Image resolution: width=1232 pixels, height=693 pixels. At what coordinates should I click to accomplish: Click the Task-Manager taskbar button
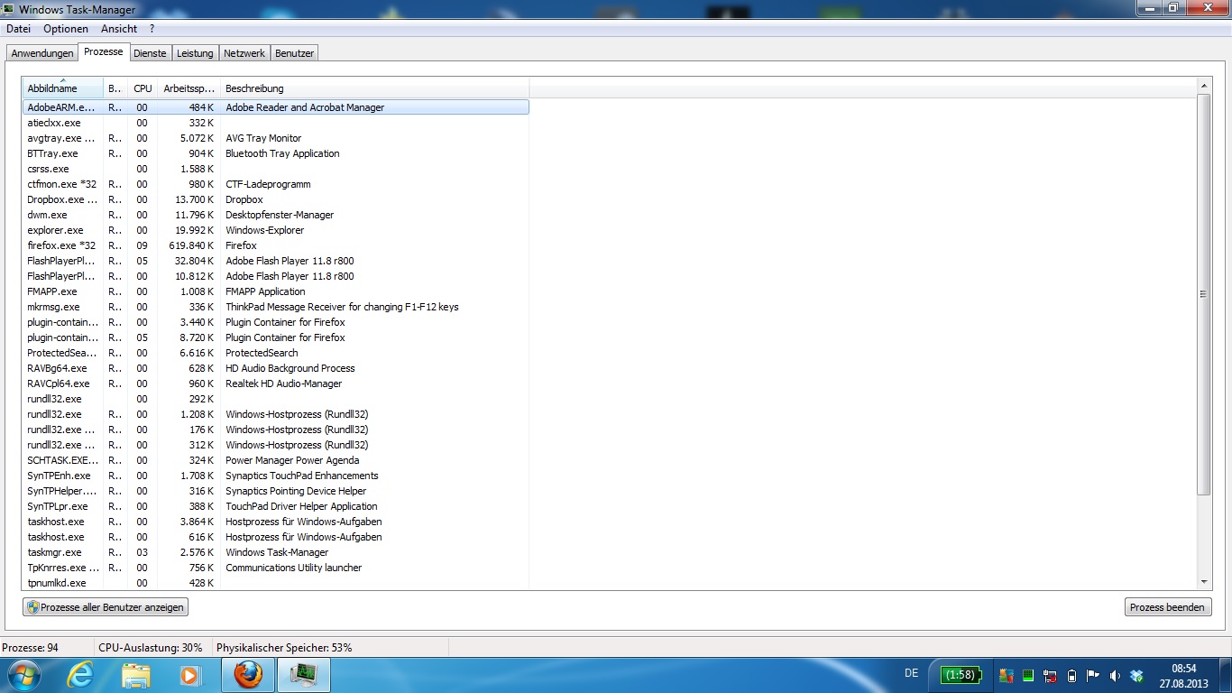click(x=304, y=675)
